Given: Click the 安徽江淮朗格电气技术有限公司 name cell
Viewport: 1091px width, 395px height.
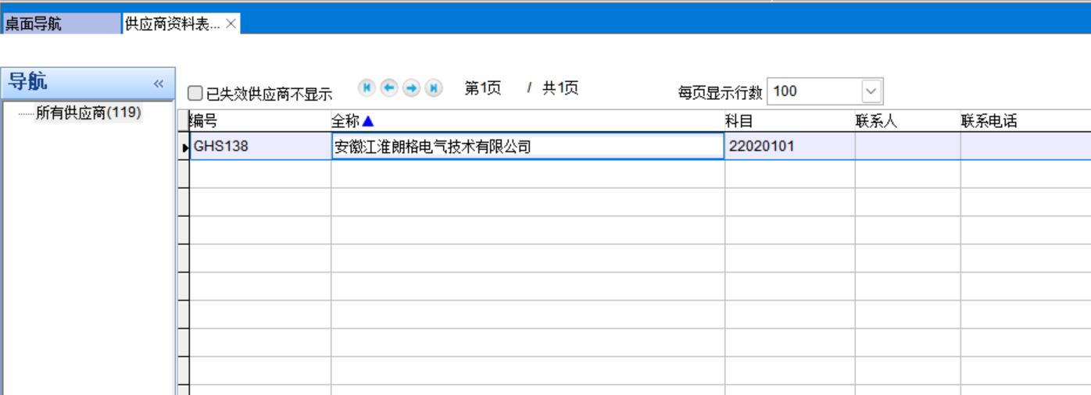Looking at the screenshot, I should (528, 146).
